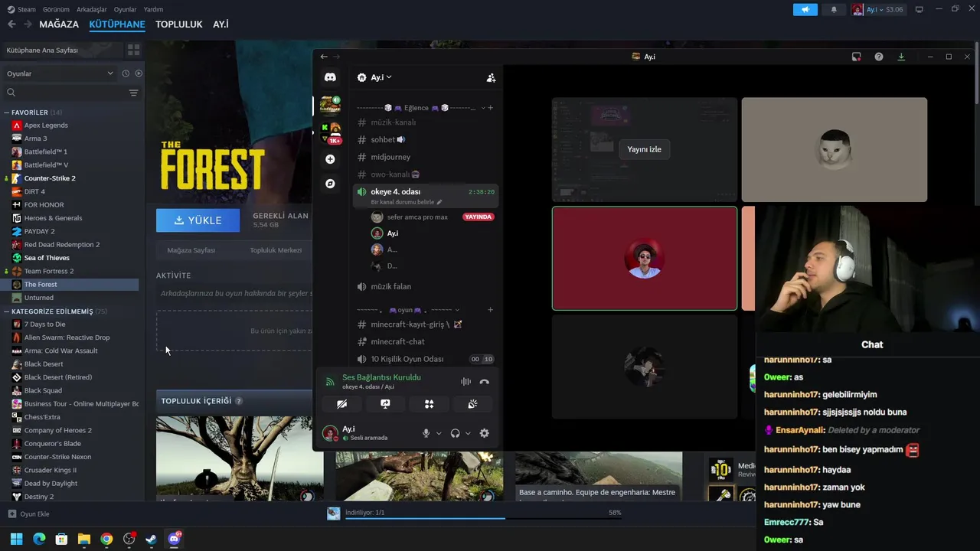Open the Windows Start menu

click(16, 539)
